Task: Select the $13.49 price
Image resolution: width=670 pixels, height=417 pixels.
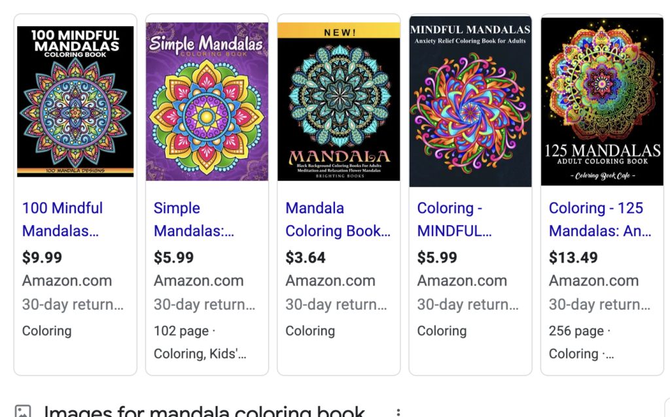Action: tap(573, 257)
